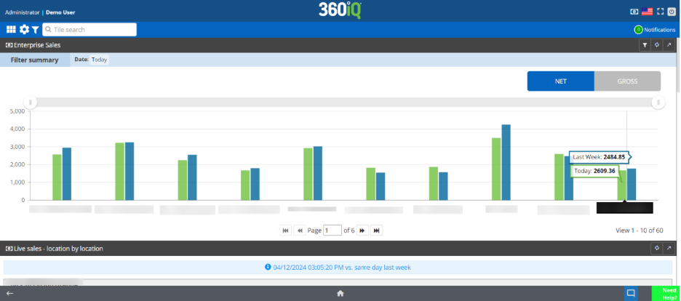Open the US flag language selector

point(647,12)
